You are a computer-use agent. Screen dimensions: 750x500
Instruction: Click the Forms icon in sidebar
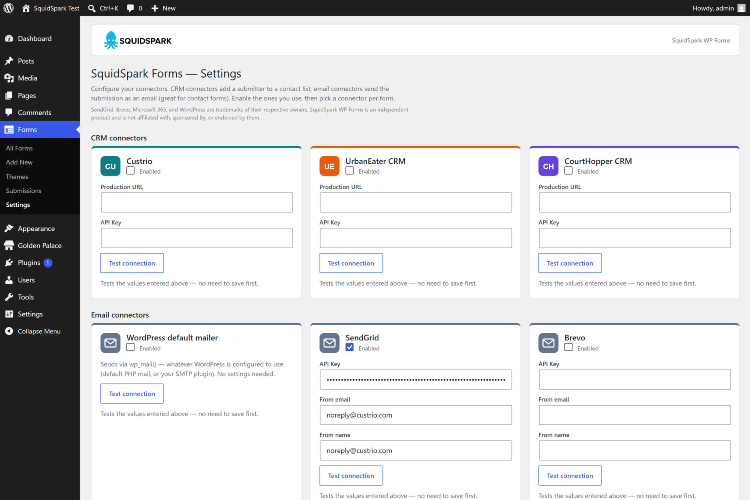pyautogui.click(x=9, y=130)
